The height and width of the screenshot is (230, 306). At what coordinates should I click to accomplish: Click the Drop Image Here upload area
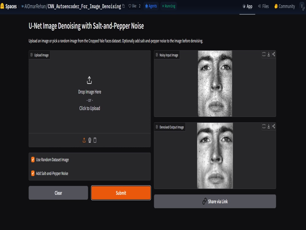(90, 92)
